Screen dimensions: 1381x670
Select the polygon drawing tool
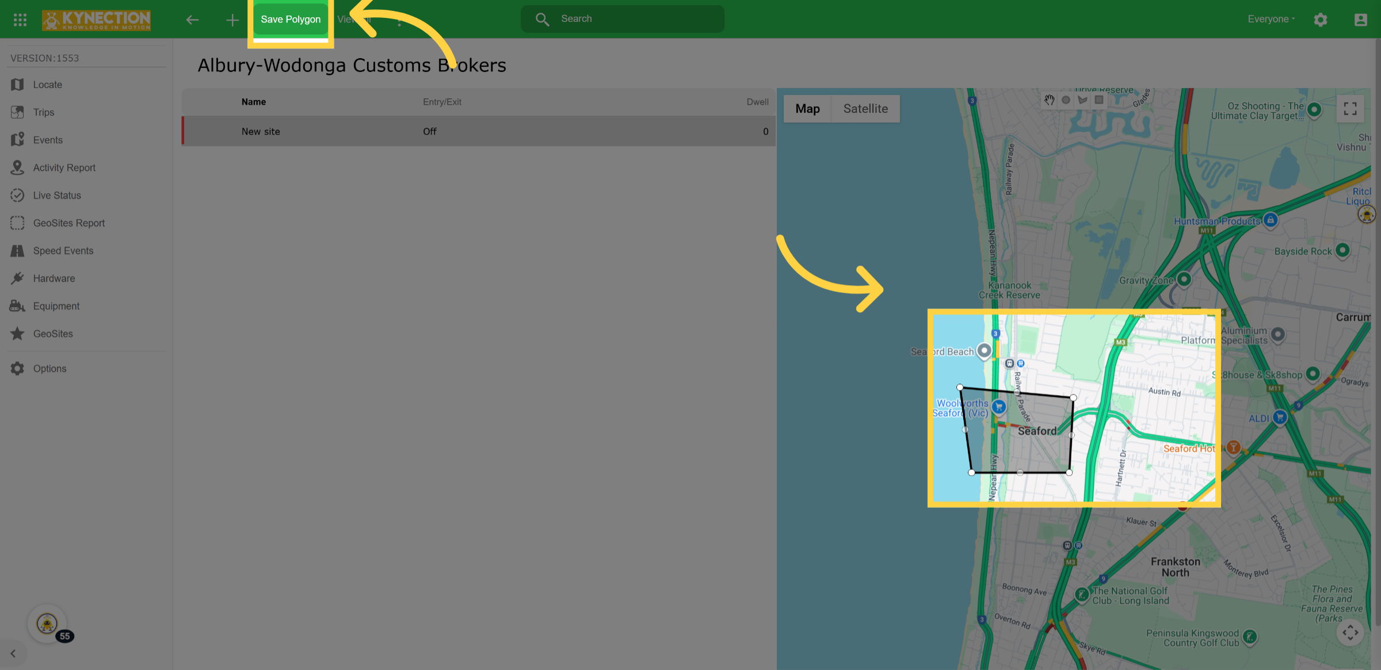(x=1082, y=100)
